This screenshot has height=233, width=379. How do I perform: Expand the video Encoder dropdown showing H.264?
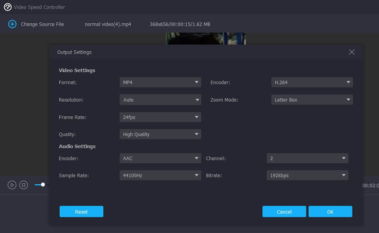pos(312,83)
